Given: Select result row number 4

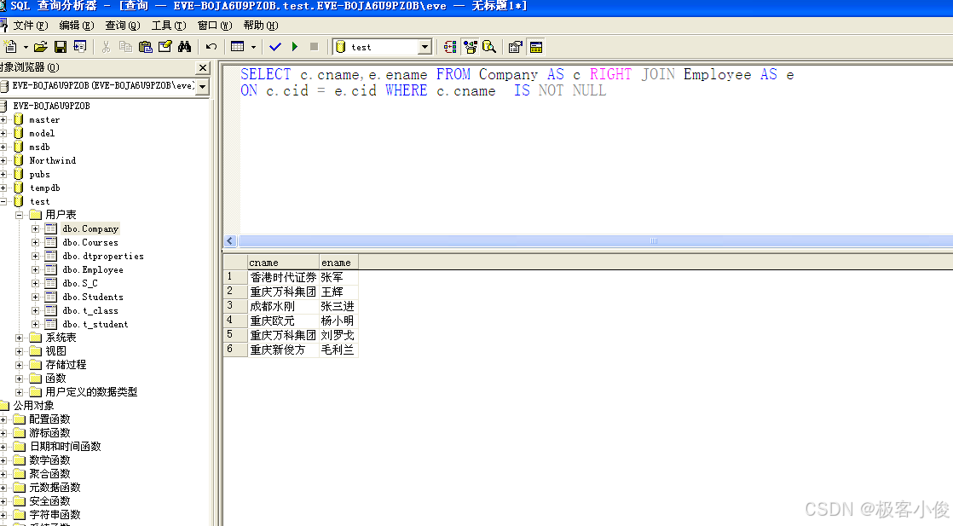Looking at the screenshot, I should (235, 321).
